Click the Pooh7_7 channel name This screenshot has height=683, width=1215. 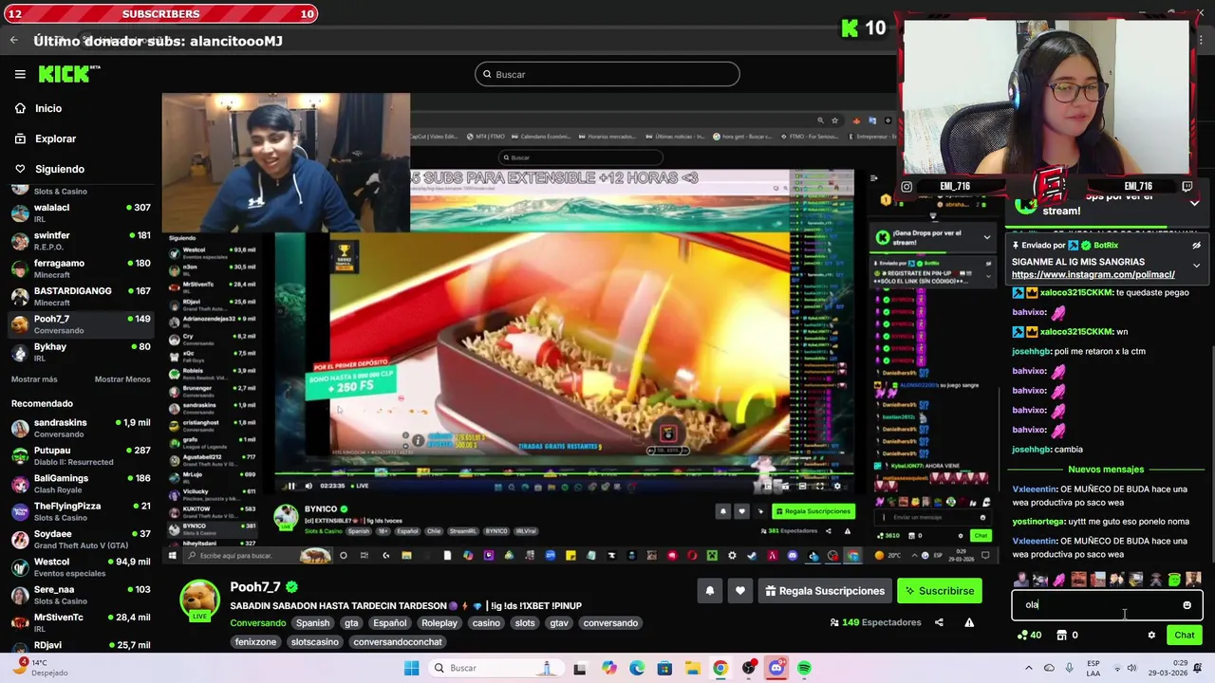pyautogui.click(x=255, y=587)
